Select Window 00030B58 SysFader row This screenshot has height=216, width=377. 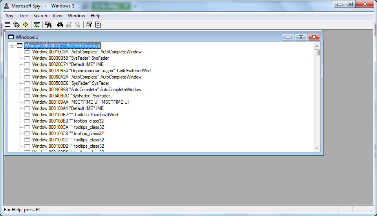tap(70, 58)
